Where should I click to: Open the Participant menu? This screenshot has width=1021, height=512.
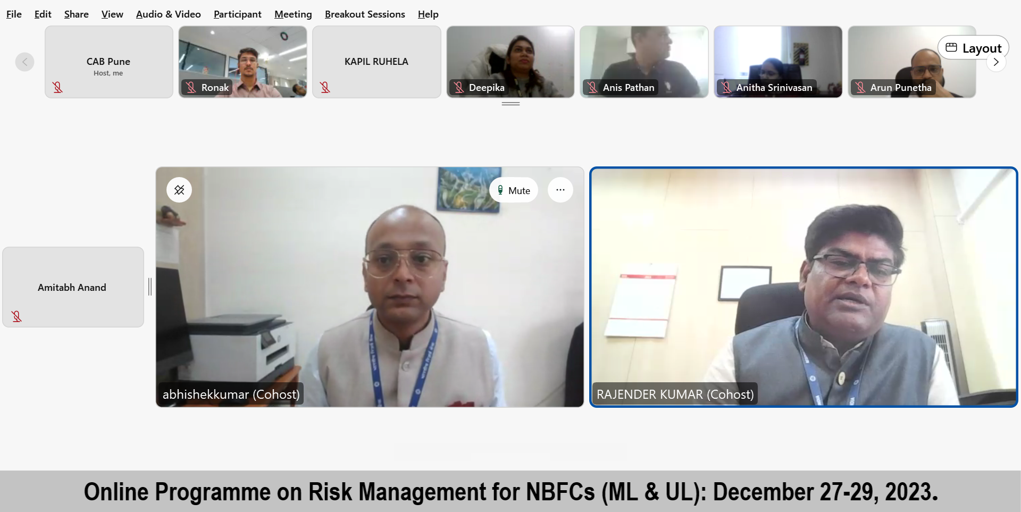238,14
